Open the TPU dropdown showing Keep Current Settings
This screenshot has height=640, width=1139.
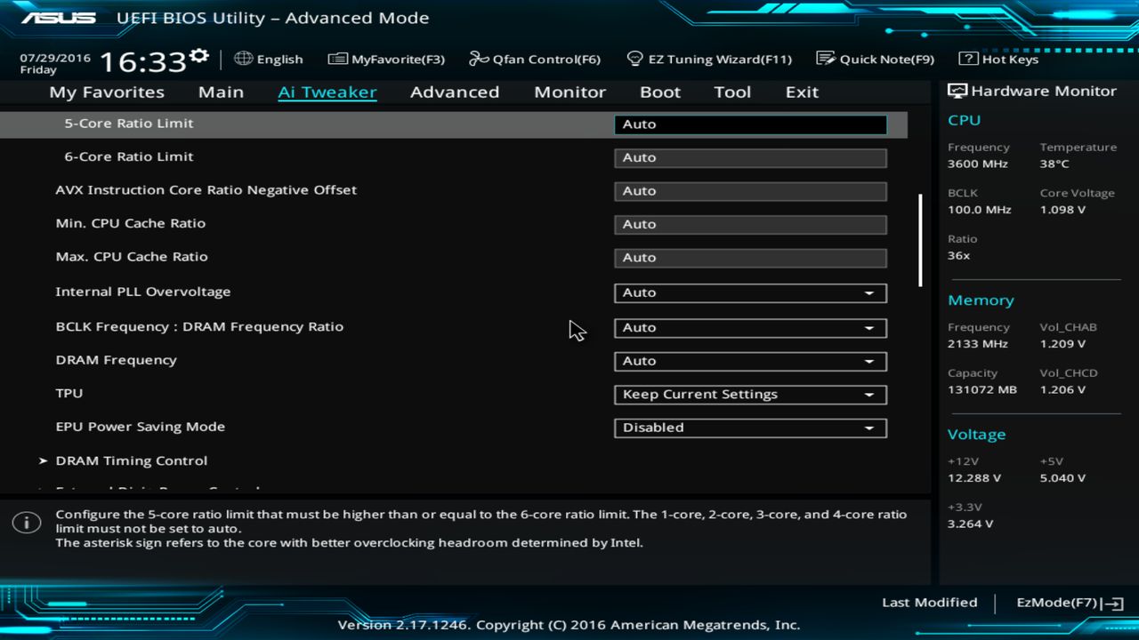[x=749, y=394]
